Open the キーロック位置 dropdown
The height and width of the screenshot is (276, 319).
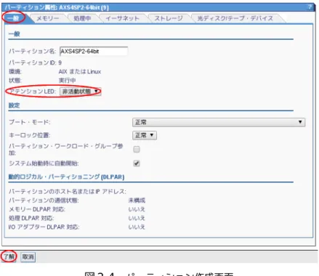[x=145, y=135]
